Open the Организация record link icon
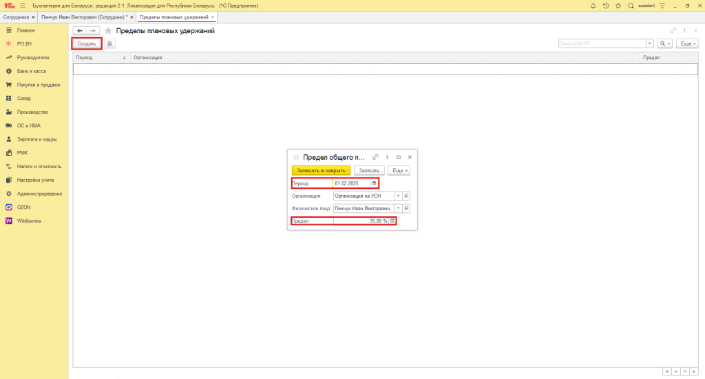The height and width of the screenshot is (379, 705). [x=406, y=196]
